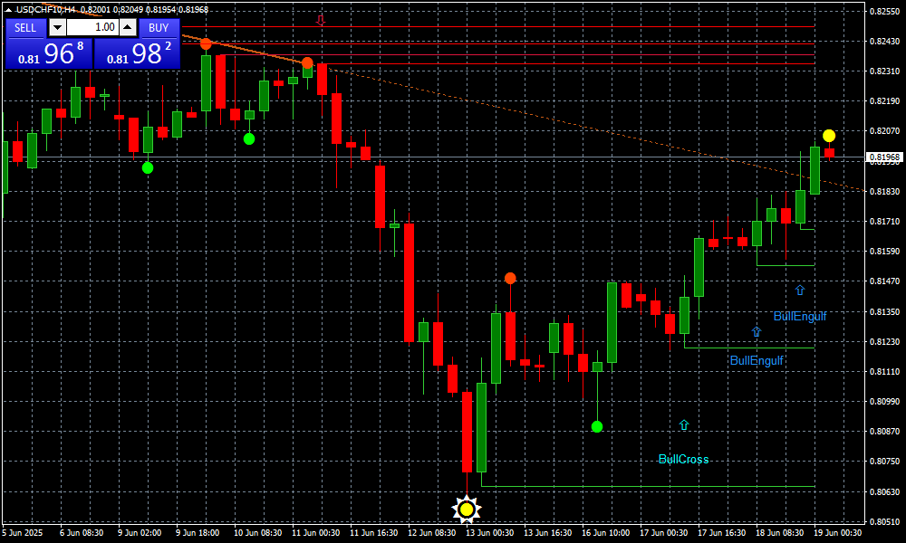Click the blue arrow above the lower BullEngulf label
Viewport: 906px width, 543px height.
pos(757,332)
